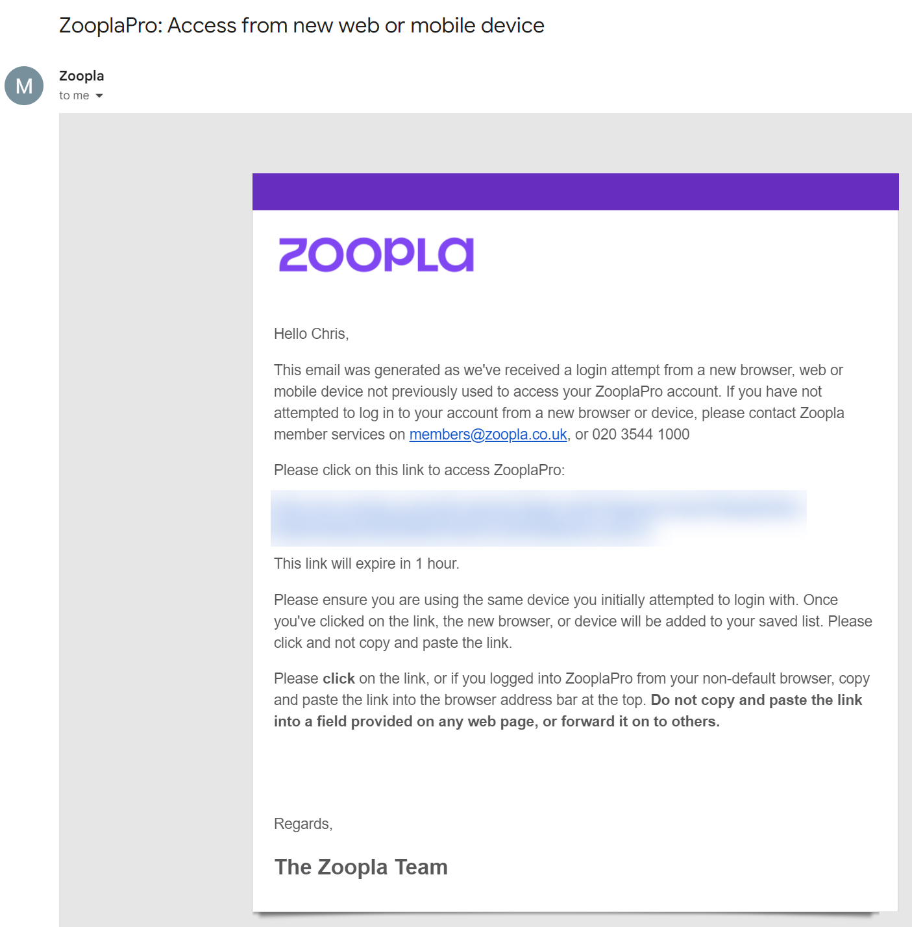Click the 'to me' recipient text
The image size is (912, 927).
[74, 95]
